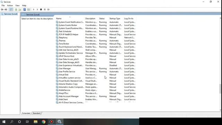Click the Refresh toolbar icon
The width and height of the screenshot is (222, 125).
[x=16, y=9]
